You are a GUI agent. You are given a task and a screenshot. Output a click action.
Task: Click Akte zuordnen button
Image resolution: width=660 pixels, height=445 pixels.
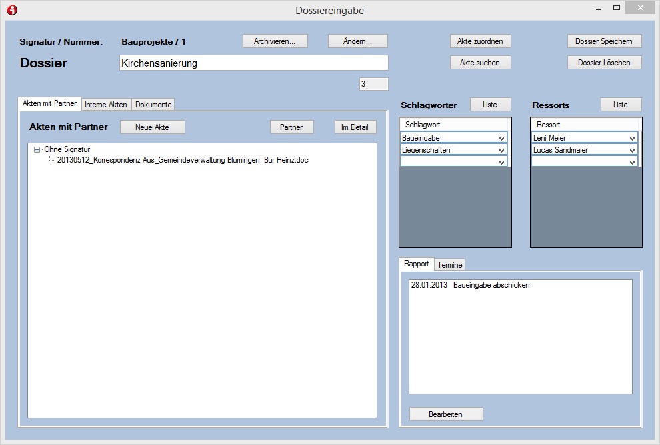(480, 41)
